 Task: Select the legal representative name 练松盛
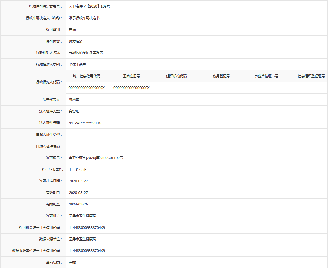(x=74, y=100)
